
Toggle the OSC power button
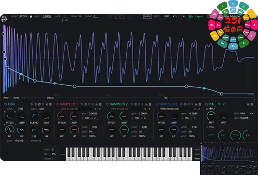coord(5,104)
